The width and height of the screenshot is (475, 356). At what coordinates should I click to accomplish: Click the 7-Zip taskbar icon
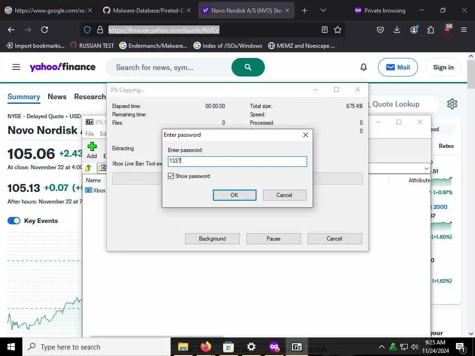click(296, 347)
